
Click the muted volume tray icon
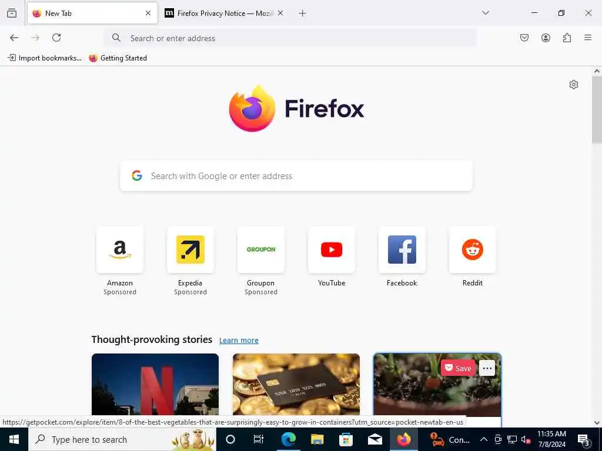click(x=526, y=439)
